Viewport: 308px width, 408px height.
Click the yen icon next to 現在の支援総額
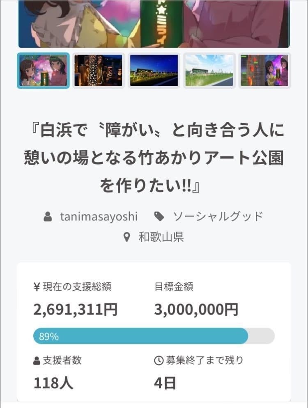click(36, 287)
